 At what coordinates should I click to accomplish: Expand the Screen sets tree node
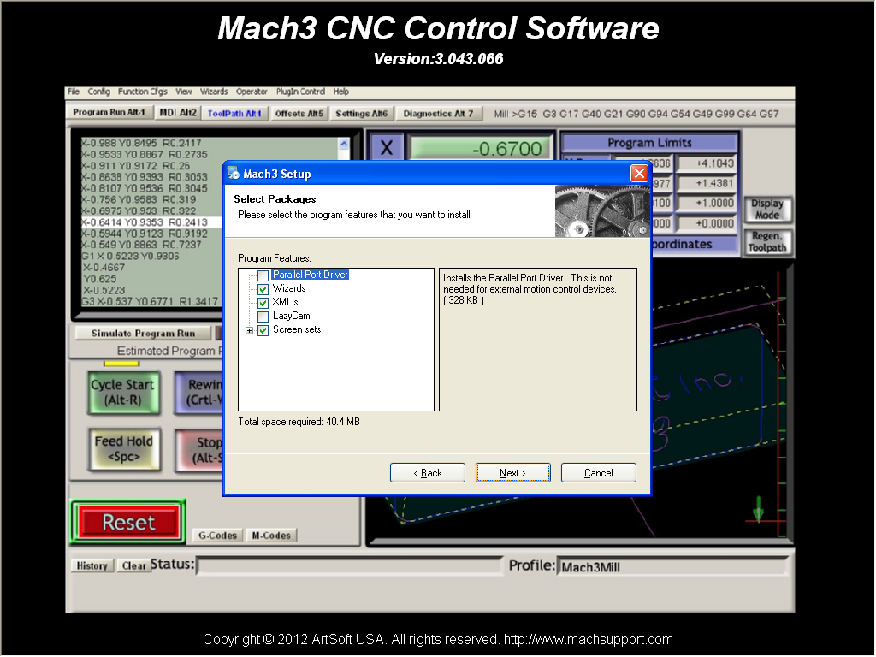[249, 330]
